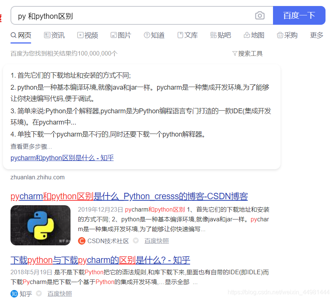Screen dimensions: 333x299
Task: Click the 地图 map icon
Action: click(x=247, y=35)
